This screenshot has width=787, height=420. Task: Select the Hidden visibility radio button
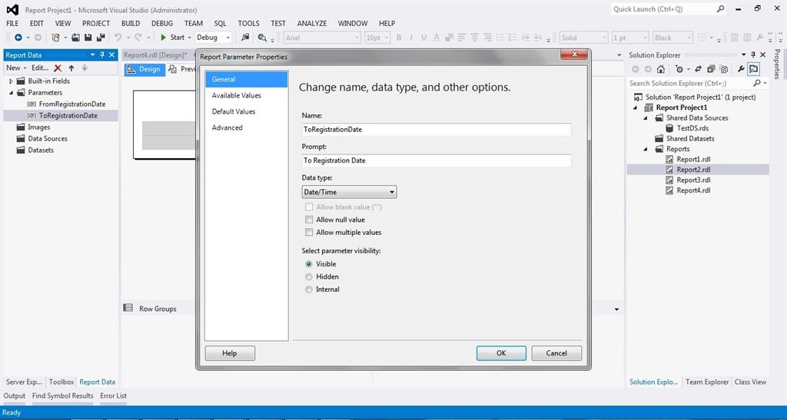pyautogui.click(x=309, y=276)
